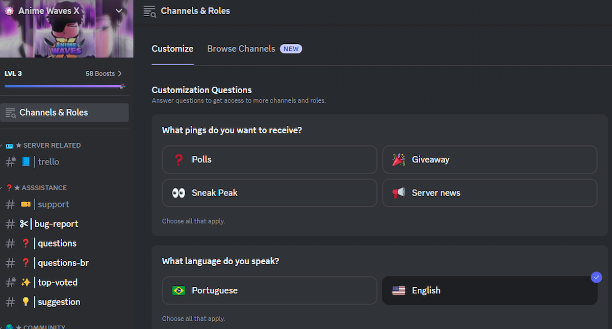Click the hash icon beside bug-report channel
612x329 pixels.
(10, 224)
